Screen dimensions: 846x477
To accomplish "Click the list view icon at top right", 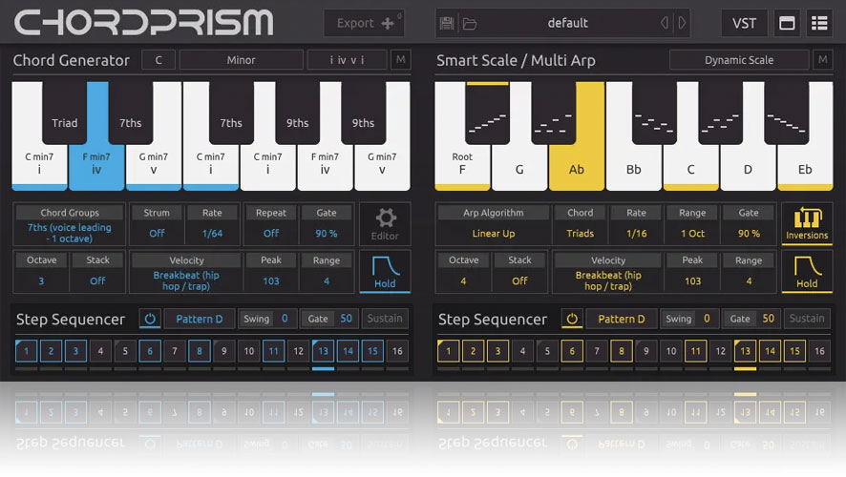I will click(818, 24).
